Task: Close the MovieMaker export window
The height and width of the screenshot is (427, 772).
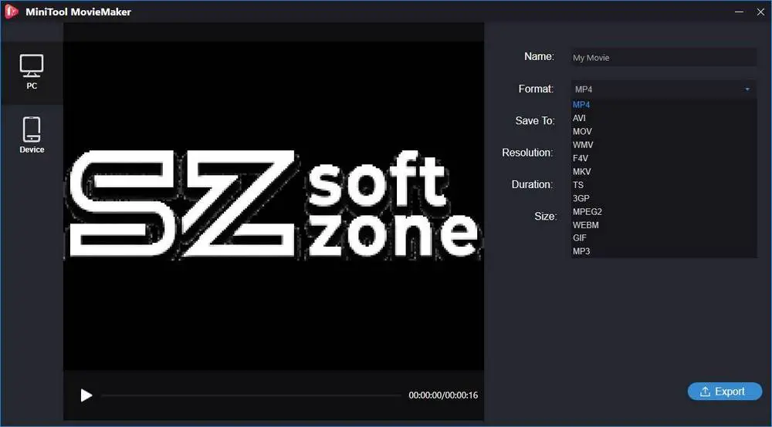Action: (760, 12)
